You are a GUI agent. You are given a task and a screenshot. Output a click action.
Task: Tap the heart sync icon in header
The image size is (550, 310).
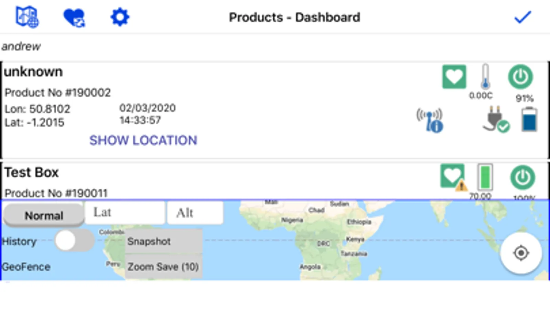(x=74, y=17)
